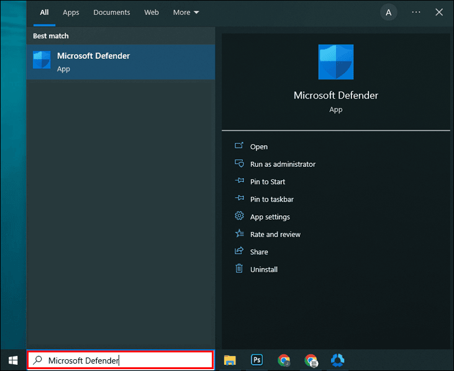Image resolution: width=454 pixels, height=371 pixels.
Task: Open Microsoft Defender from the action list
Action: [x=258, y=147]
